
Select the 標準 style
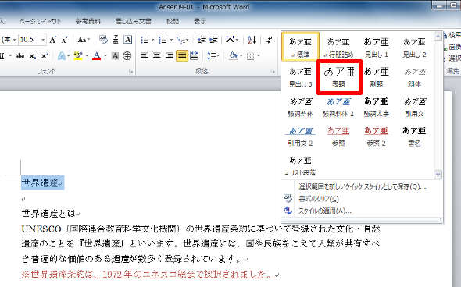tap(300, 46)
